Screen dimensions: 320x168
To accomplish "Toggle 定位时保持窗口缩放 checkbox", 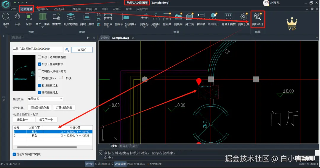I will (14, 154).
